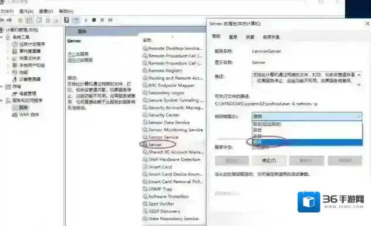The image size is (371, 226).
Task: Expand the 任务计划程序 tree node
Action: pos(8,44)
